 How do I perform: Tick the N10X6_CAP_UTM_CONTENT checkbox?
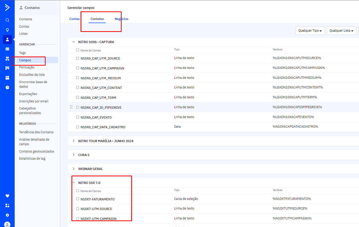(78, 87)
